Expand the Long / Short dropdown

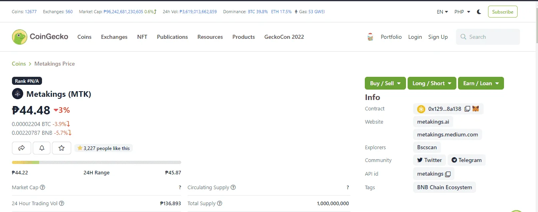(x=432, y=83)
